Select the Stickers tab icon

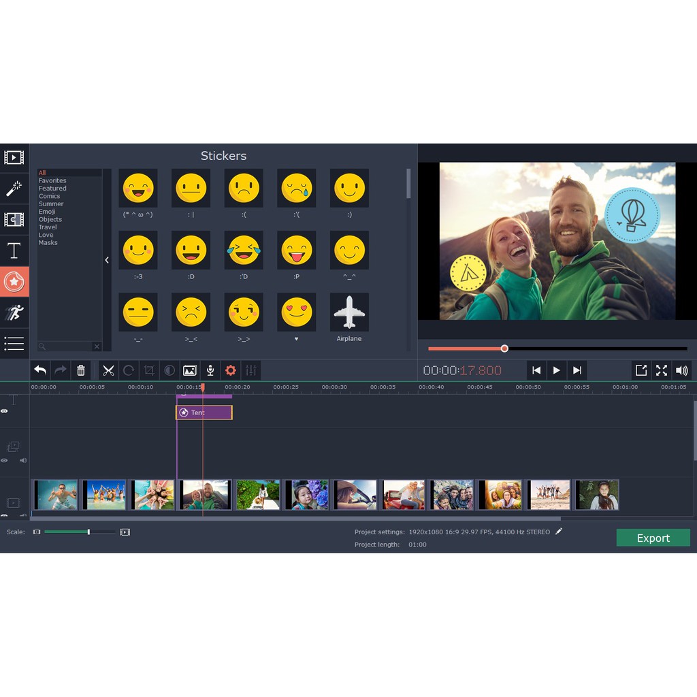tap(14, 281)
